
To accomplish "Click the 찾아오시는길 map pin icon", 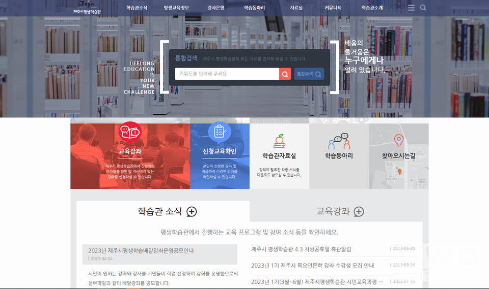I will (398, 140).
